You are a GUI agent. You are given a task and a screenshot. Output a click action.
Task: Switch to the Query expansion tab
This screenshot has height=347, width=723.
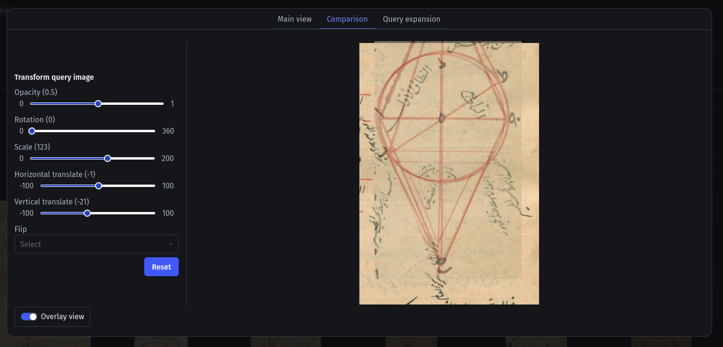[x=411, y=19]
